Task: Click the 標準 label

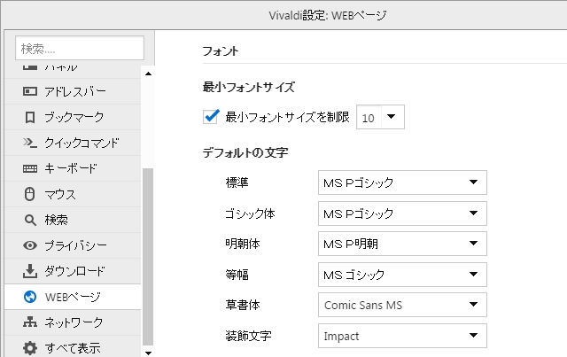Action: 237,182
